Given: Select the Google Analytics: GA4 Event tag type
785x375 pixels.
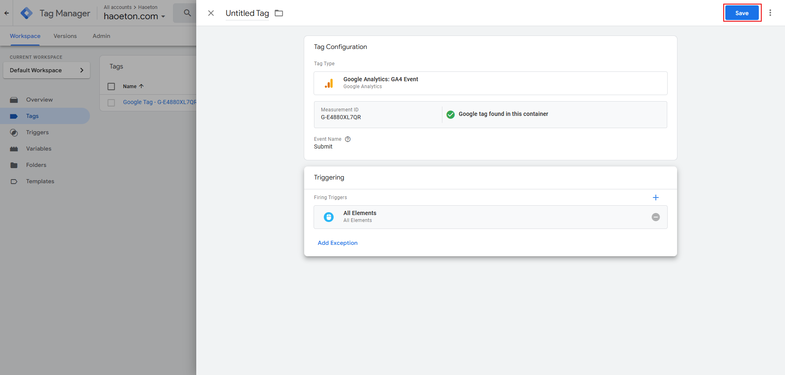Looking at the screenshot, I should [490, 83].
